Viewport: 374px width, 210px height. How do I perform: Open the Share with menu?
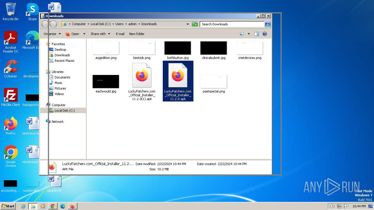pyautogui.click(x=100, y=34)
